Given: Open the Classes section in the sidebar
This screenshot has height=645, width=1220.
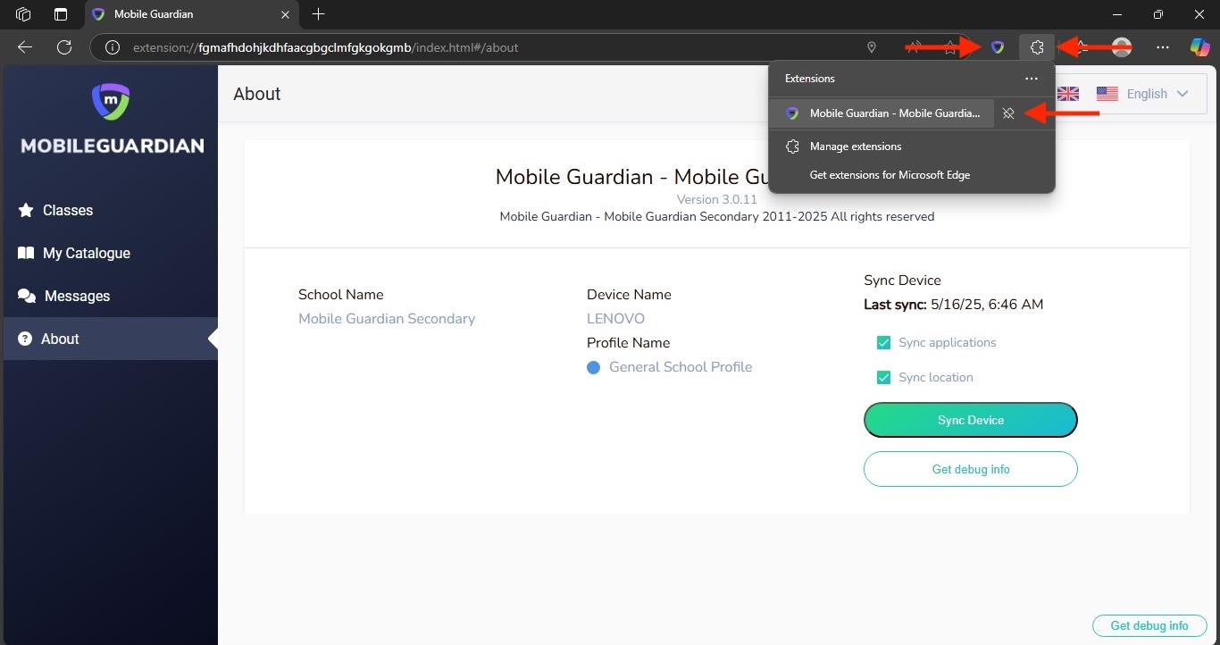Looking at the screenshot, I should [x=68, y=211].
